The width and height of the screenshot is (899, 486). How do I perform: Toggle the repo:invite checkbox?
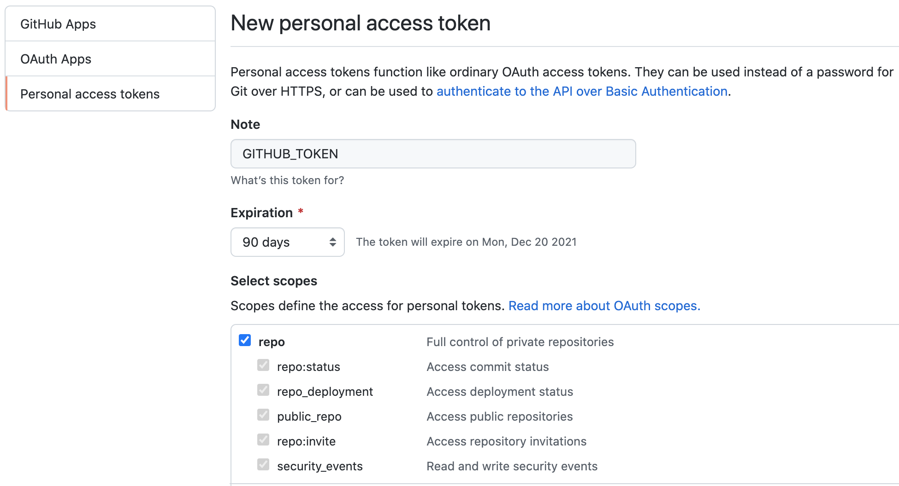coord(263,440)
